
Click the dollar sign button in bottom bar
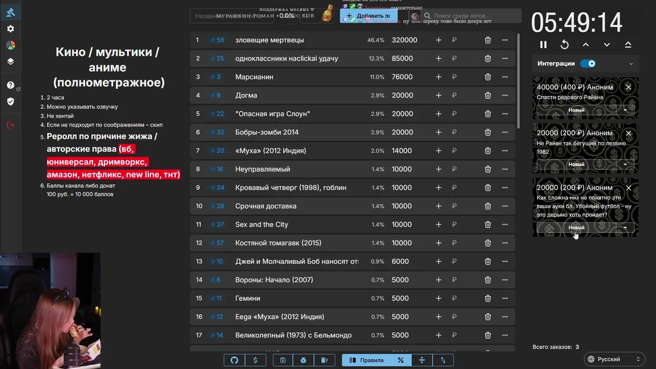[x=255, y=360]
